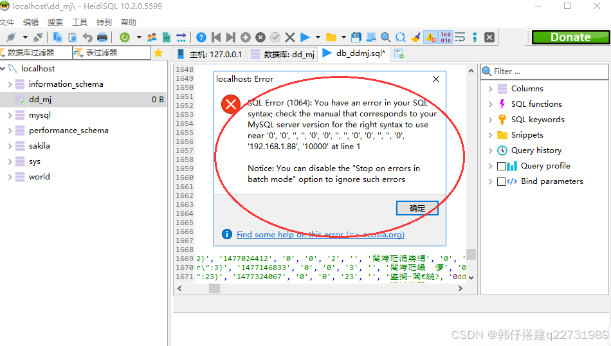Click the broom clear editor icon
The image size is (611, 346).
pos(415,37)
